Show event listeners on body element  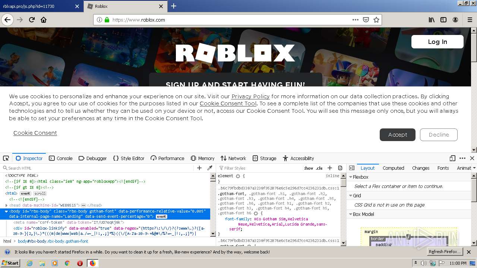(161, 217)
